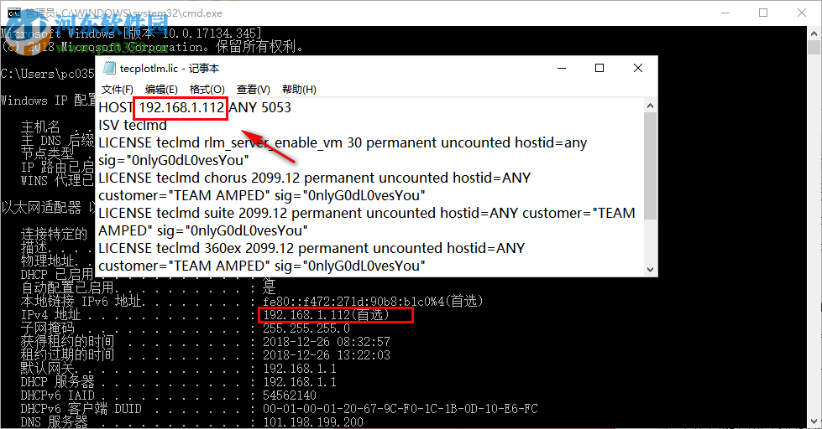Close the cmd.exe window
822x429 pixels.
[802, 13]
